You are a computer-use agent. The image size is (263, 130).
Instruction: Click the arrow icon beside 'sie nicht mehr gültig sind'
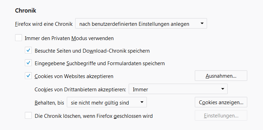[142, 102]
